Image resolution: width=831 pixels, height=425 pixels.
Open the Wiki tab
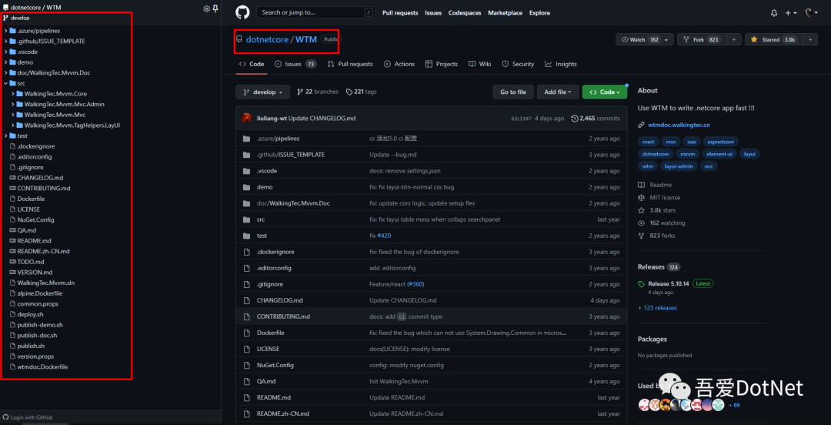pos(479,64)
